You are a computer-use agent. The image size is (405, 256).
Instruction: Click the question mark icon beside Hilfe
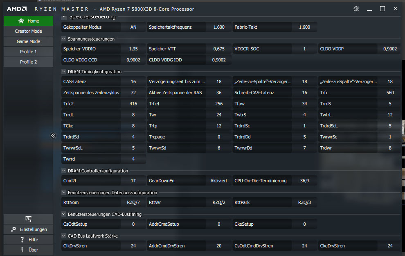pyautogui.click(x=22, y=240)
